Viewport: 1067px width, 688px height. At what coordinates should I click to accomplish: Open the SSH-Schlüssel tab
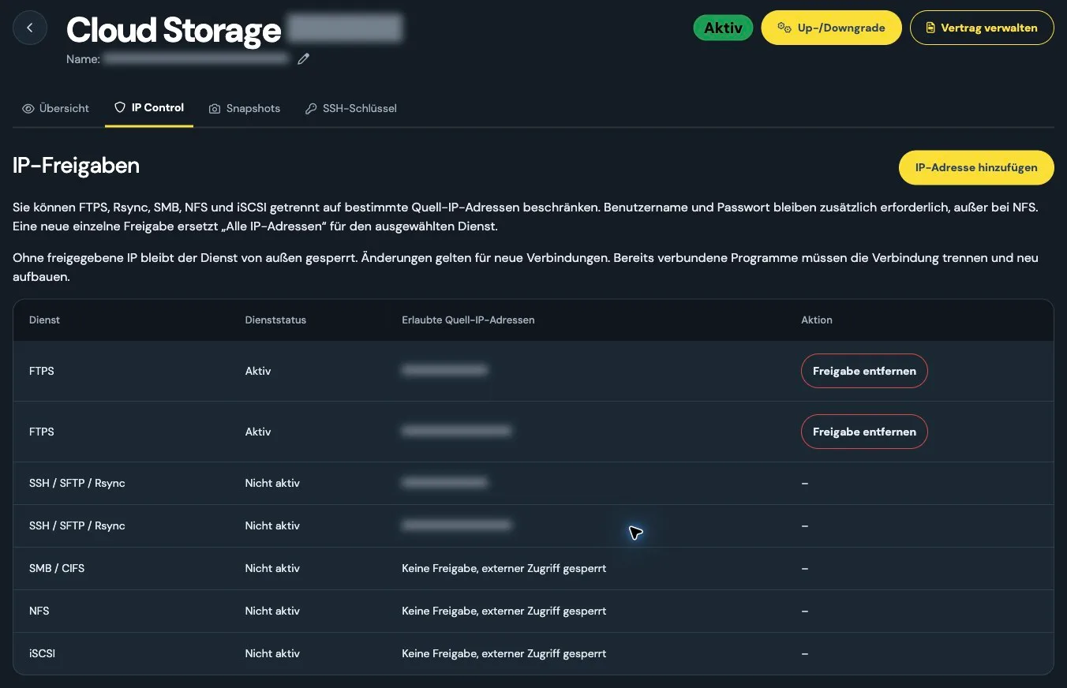tap(351, 108)
